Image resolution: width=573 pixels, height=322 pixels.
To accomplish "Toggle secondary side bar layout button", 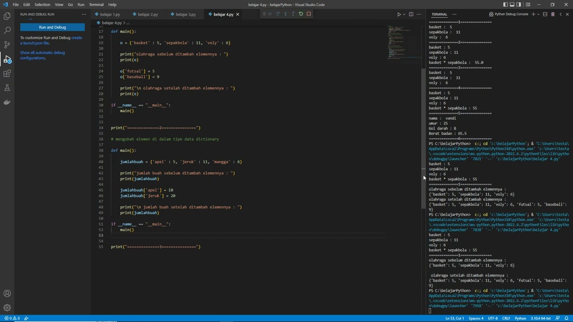I will click(519, 4).
